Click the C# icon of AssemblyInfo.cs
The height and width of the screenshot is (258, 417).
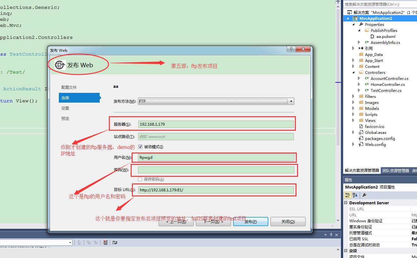pos(367,42)
